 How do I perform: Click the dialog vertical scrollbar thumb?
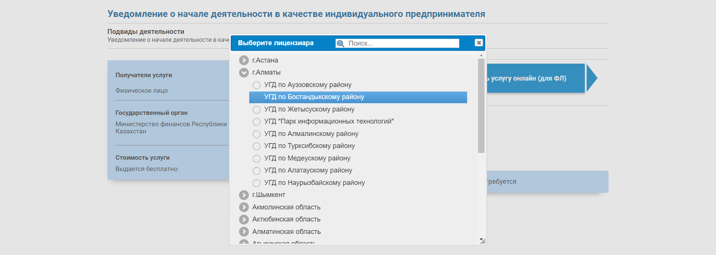(x=481, y=106)
